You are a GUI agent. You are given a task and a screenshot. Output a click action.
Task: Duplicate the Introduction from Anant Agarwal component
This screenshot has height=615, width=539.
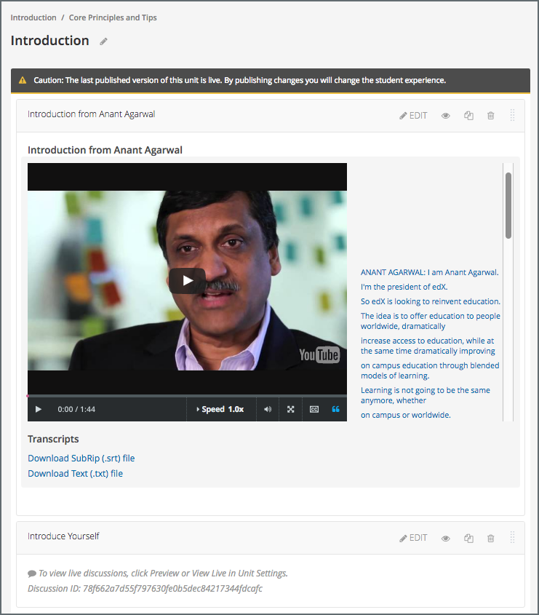click(469, 116)
